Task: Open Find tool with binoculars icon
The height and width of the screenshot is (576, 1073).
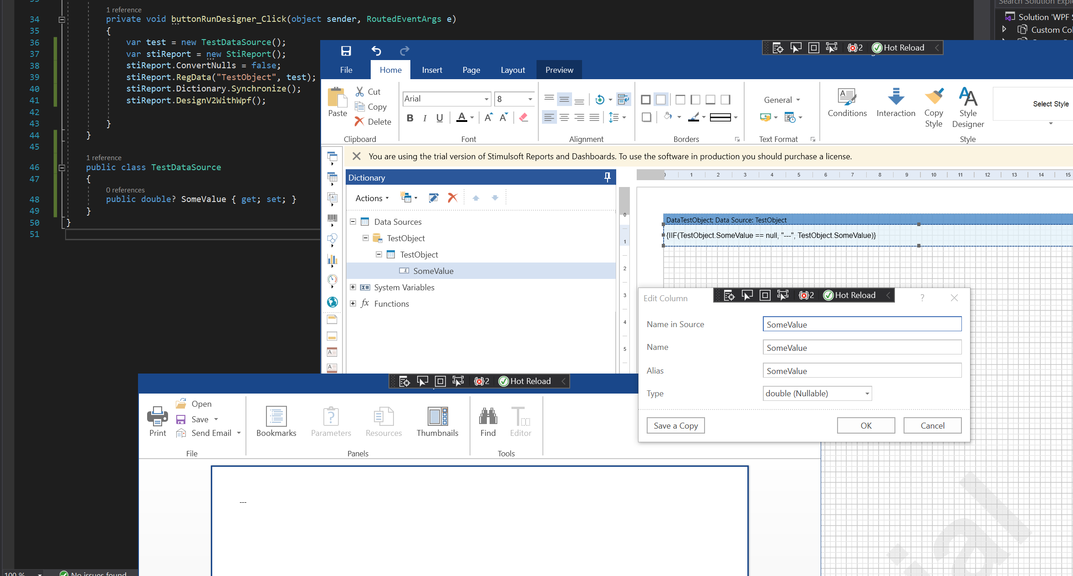Action: click(x=488, y=421)
